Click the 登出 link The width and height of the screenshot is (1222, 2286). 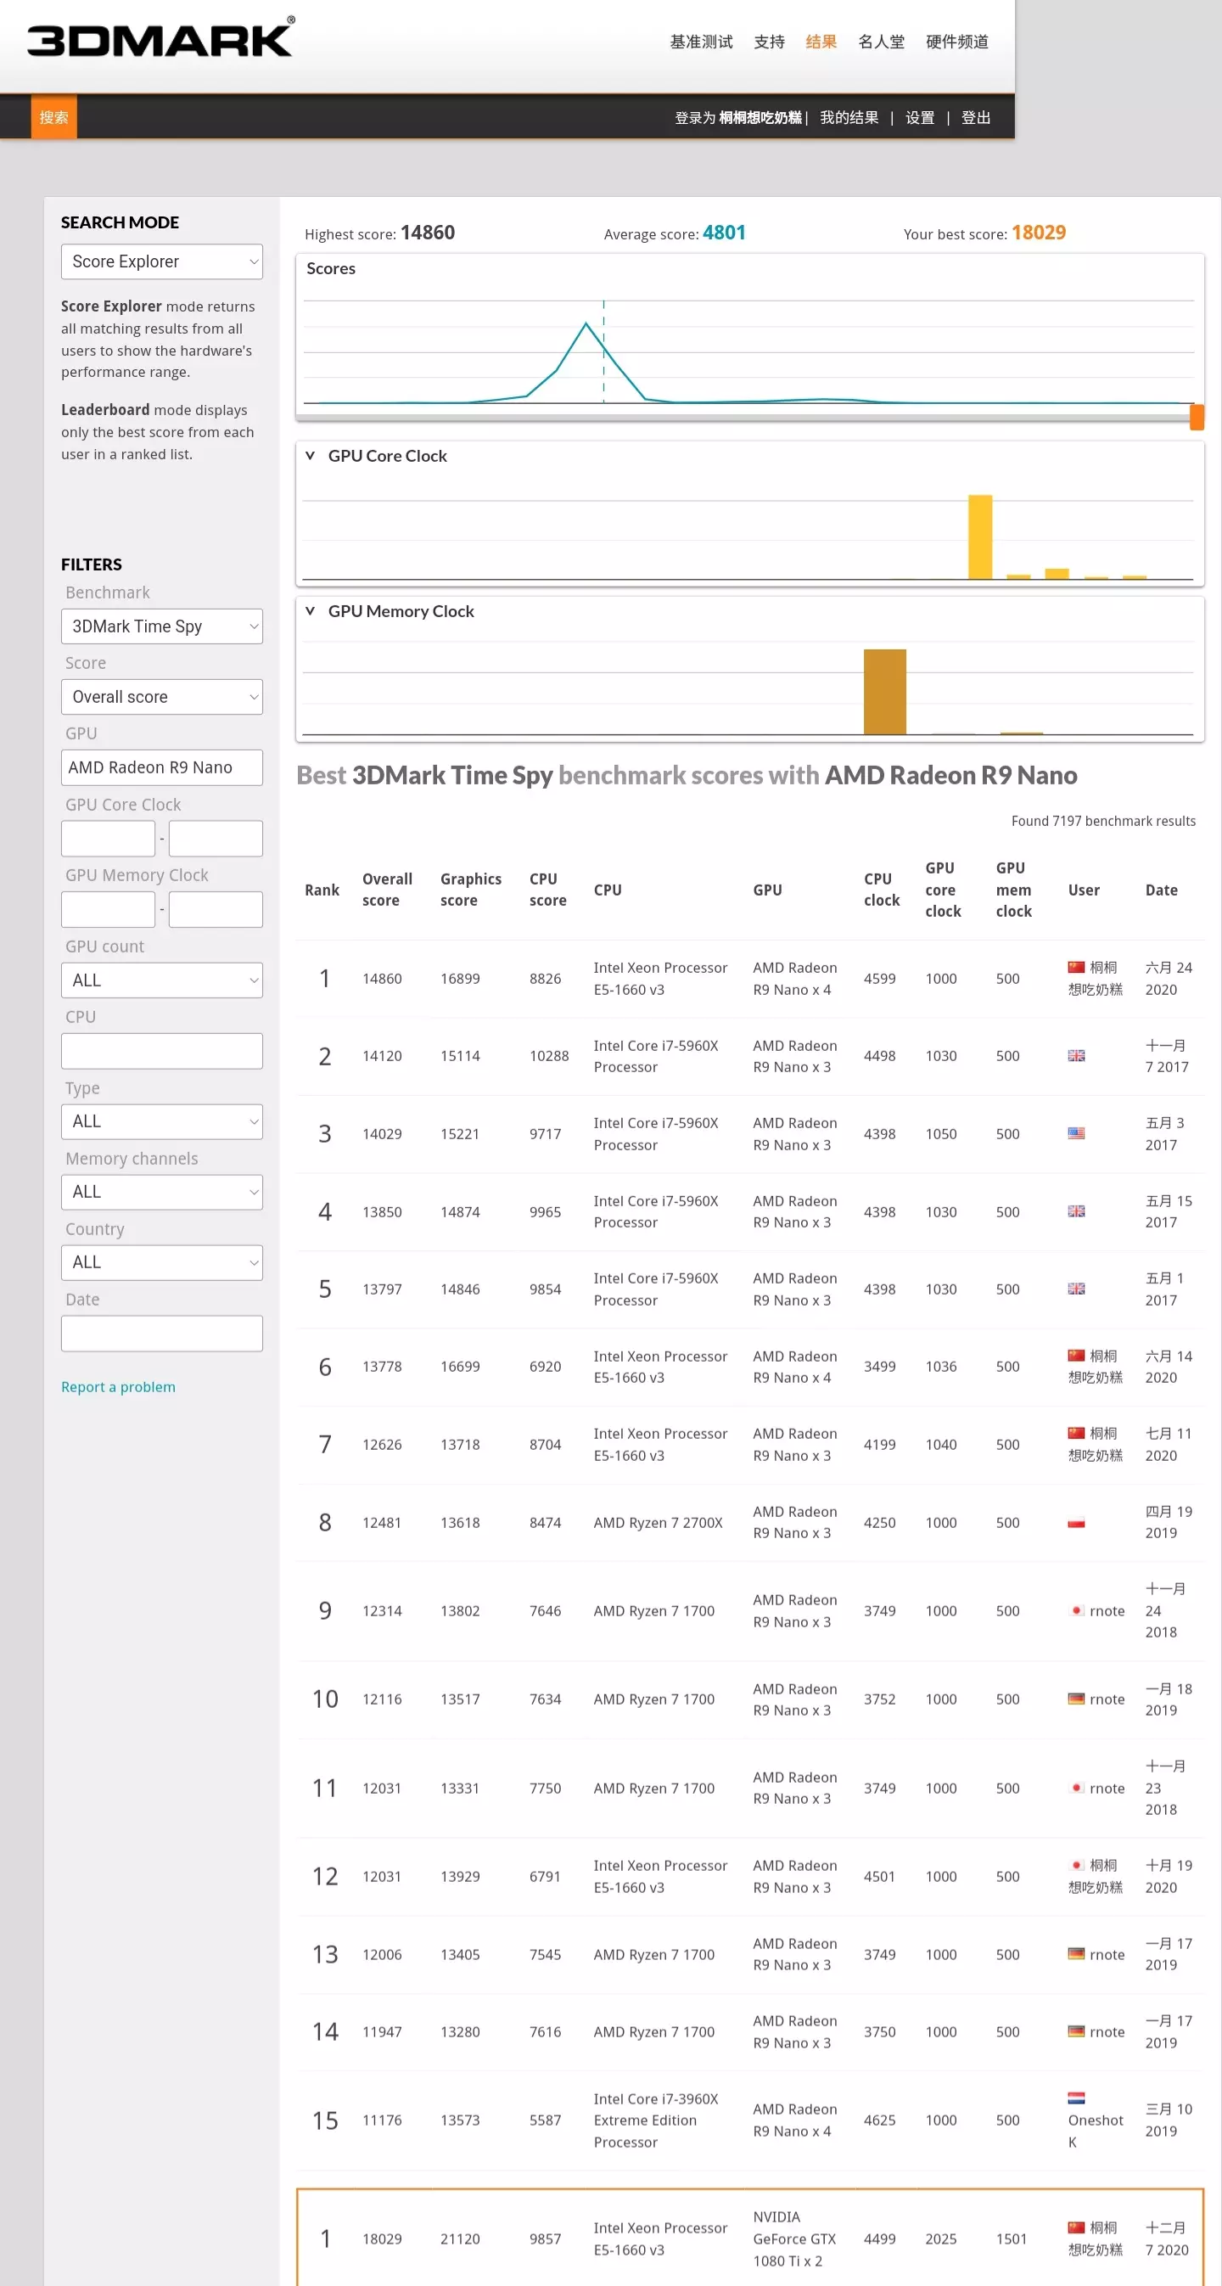pos(975,117)
